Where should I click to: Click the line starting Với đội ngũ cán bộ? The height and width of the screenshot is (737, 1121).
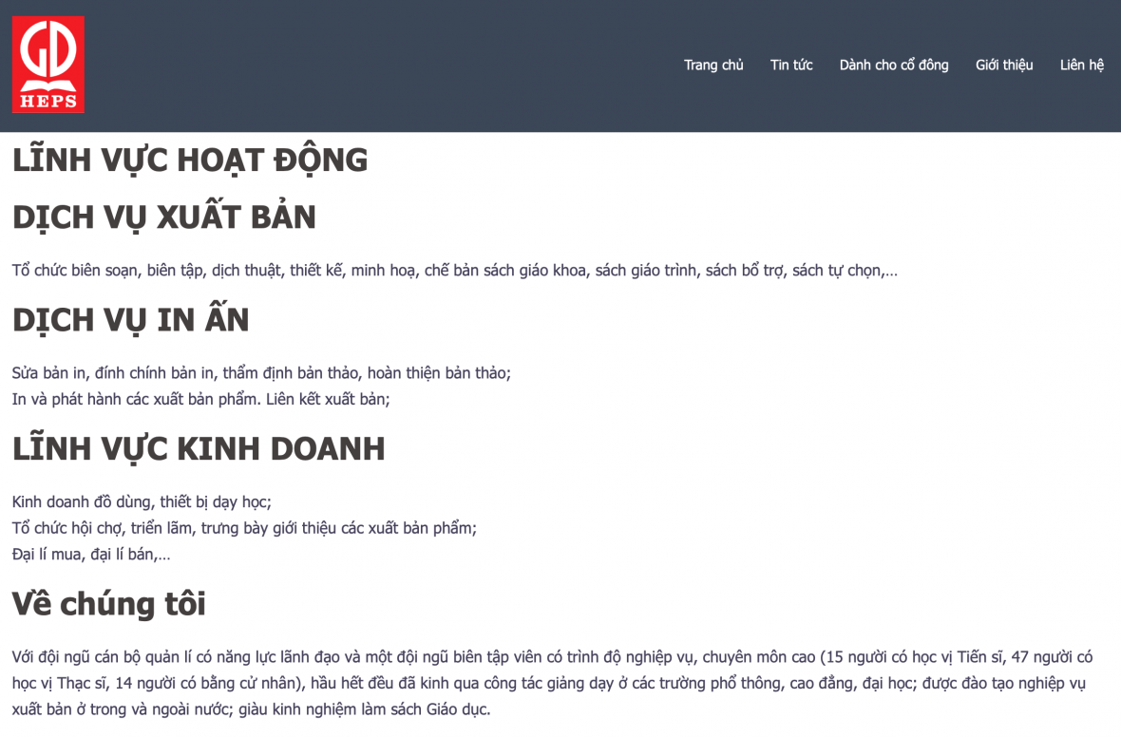551,657
